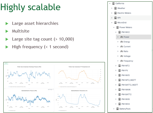Collapse the Power Meters node
Image resolution: width=153 pixels, height=113 pixels.
click(114, 27)
